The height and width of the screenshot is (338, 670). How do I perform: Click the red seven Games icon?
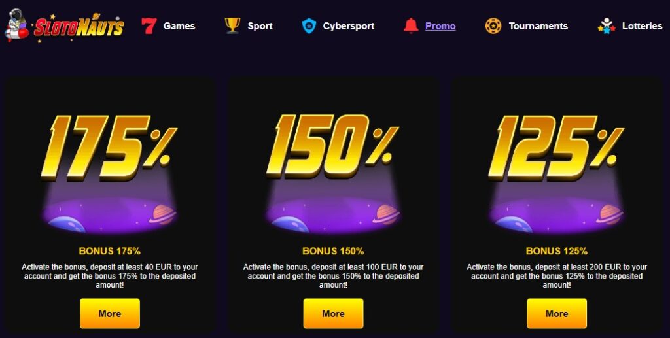(149, 26)
